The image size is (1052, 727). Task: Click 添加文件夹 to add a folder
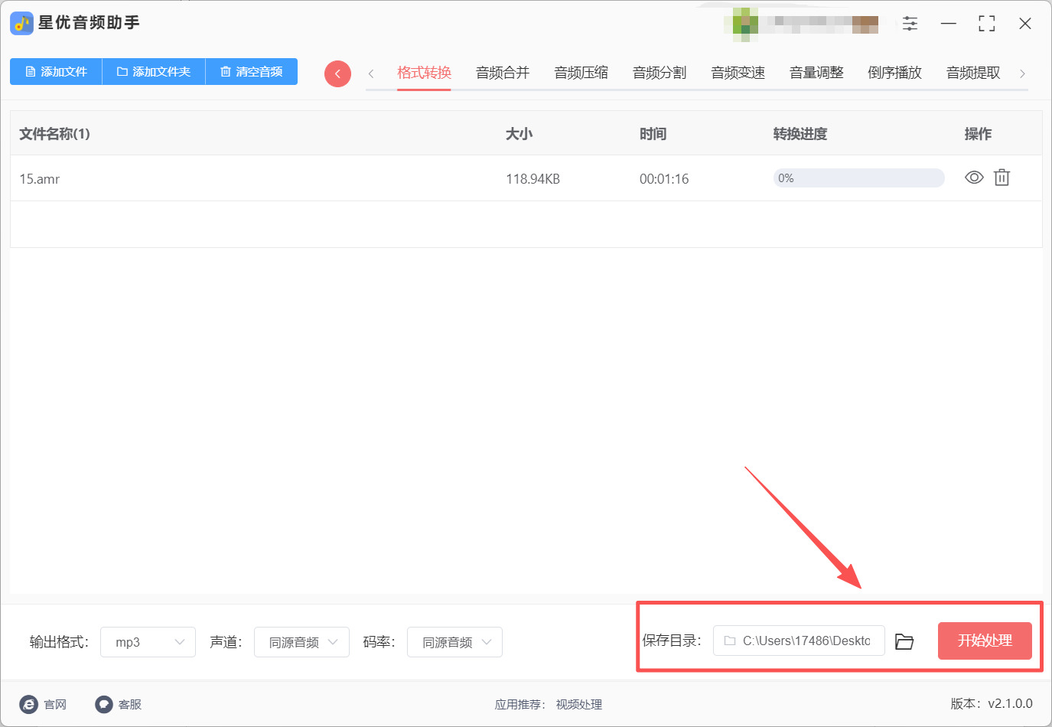coord(154,72)
